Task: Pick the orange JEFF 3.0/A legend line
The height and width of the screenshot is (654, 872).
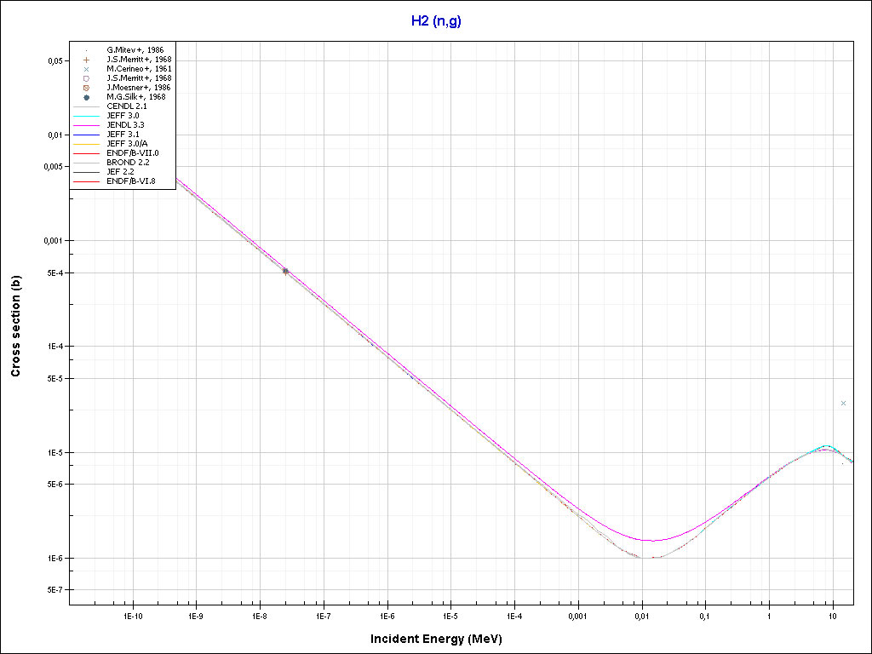Action: coord(87,144)
